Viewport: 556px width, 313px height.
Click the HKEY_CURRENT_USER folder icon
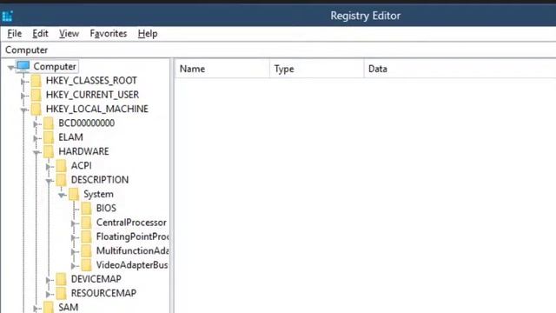pos(36,95)
